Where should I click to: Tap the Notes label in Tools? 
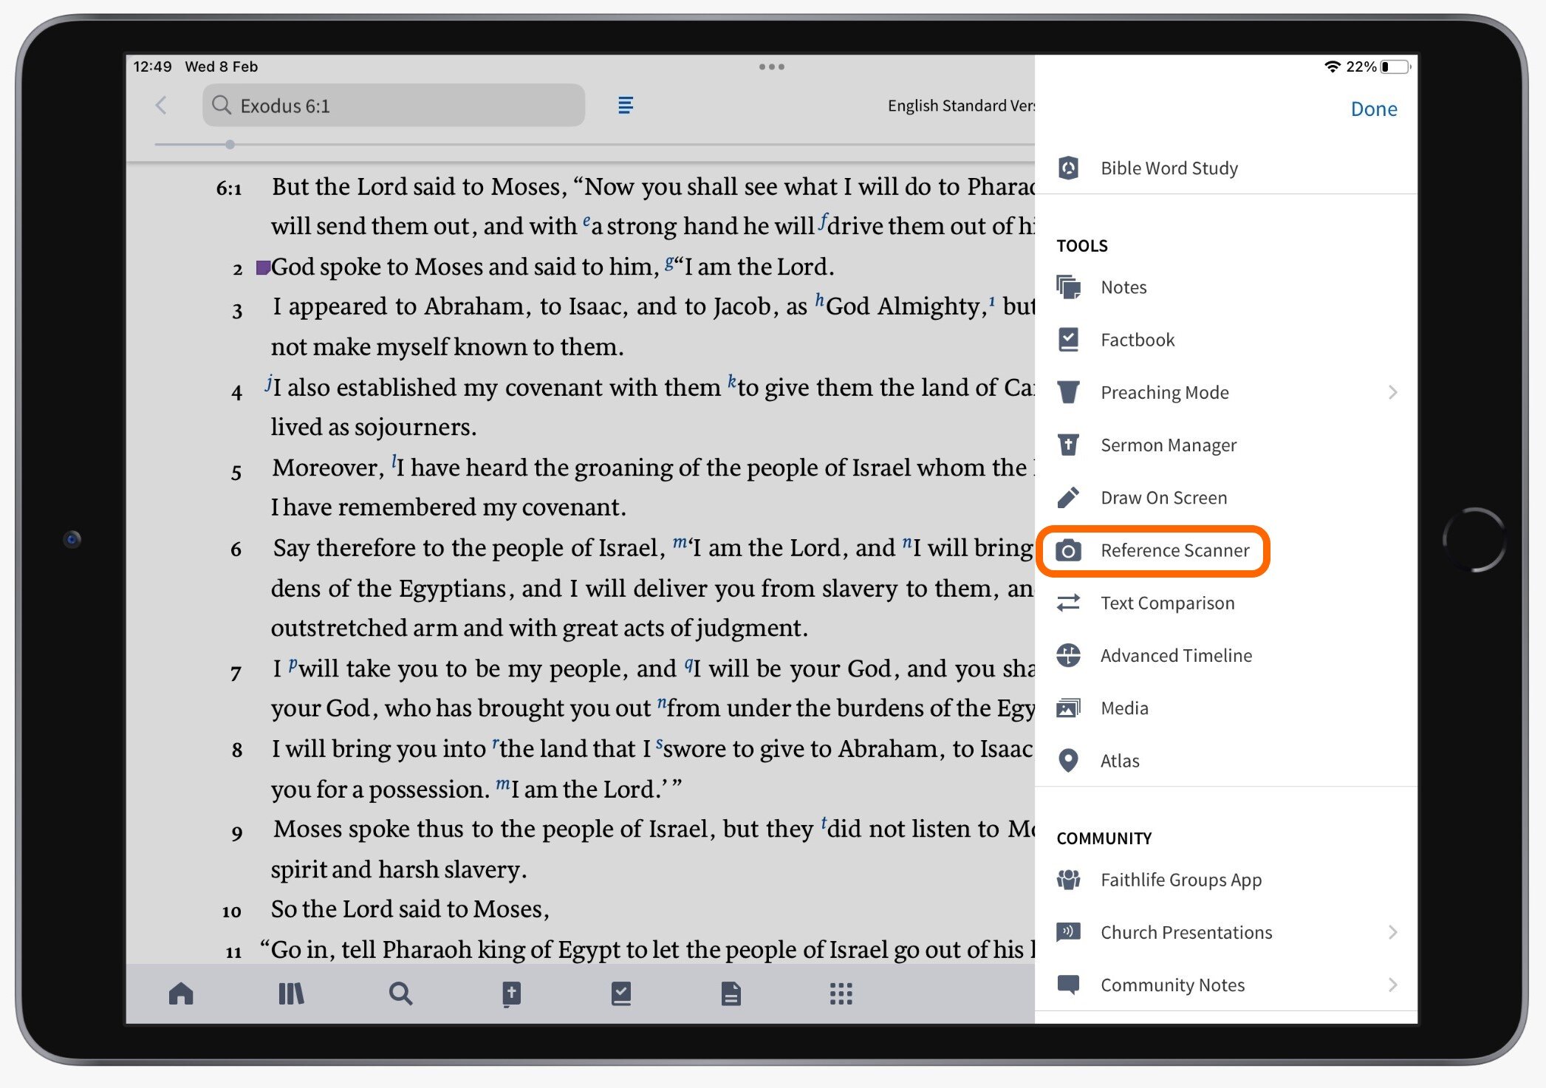1123,287
